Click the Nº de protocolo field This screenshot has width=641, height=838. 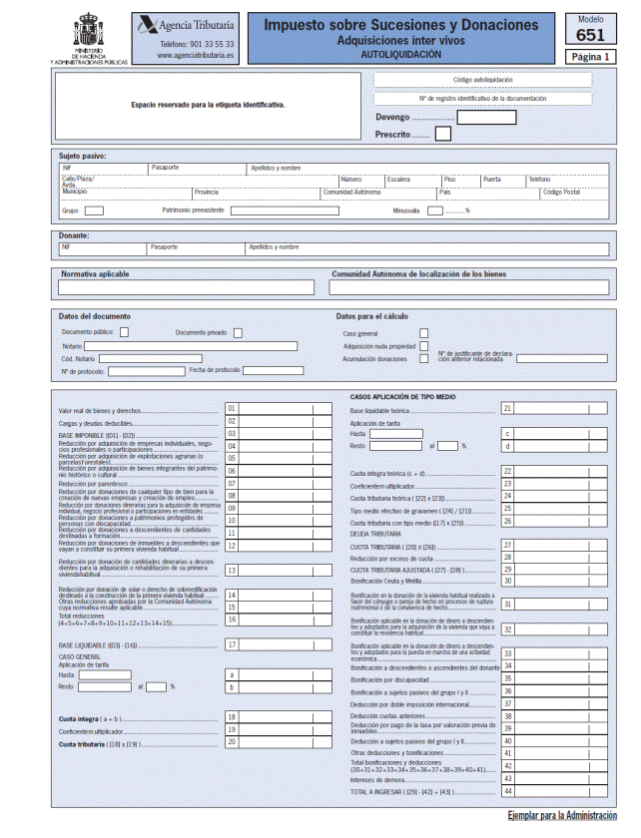pyautogui.click(x=147, y=371)
